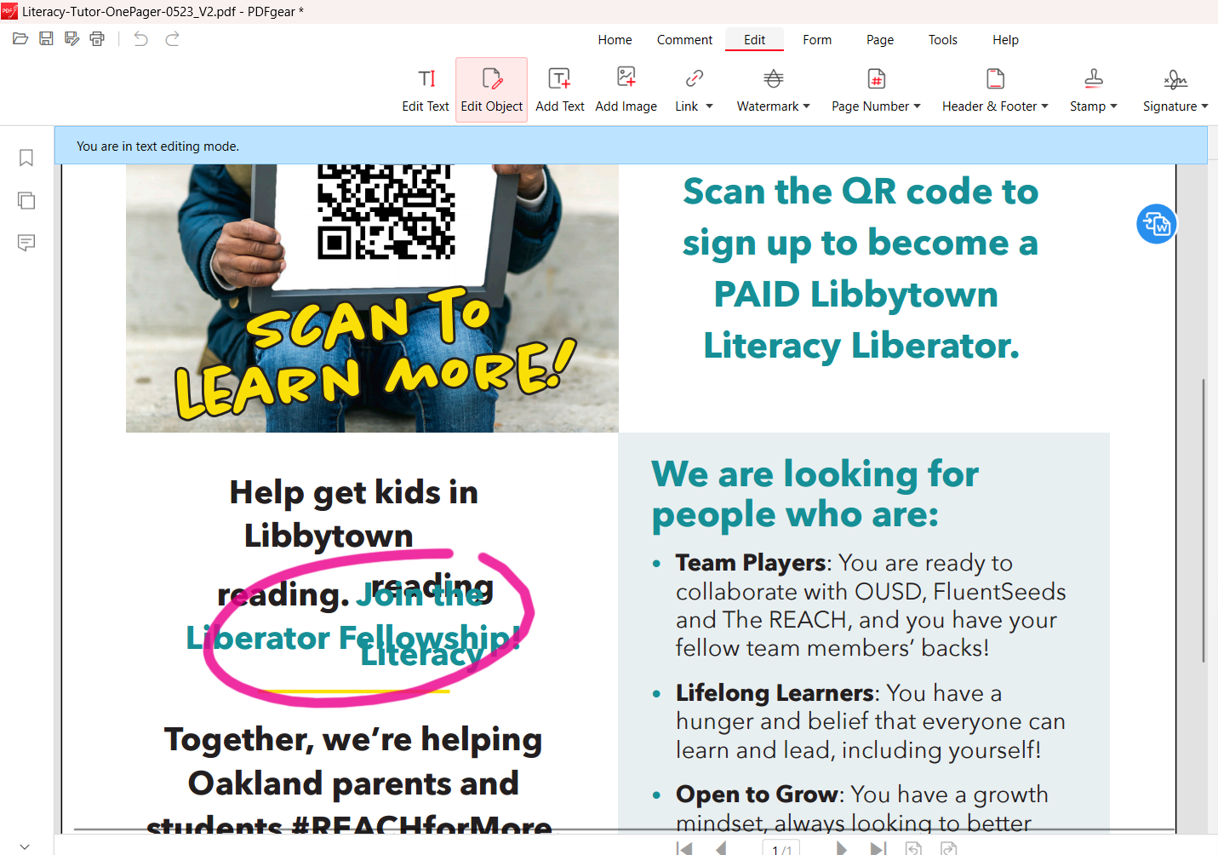Open the Header & Footer dropdown arrow
Screen dimensions: 1218x855
tap(1044, 106)
